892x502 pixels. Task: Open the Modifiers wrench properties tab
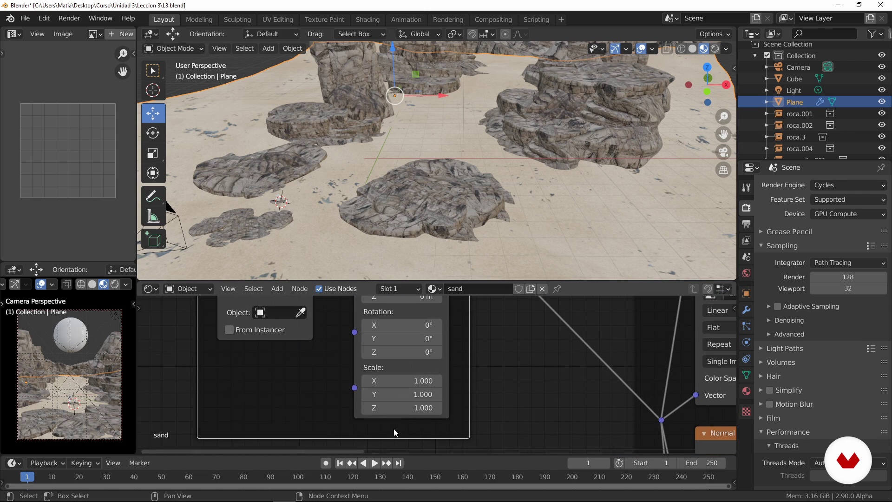[x=746, y=310]
